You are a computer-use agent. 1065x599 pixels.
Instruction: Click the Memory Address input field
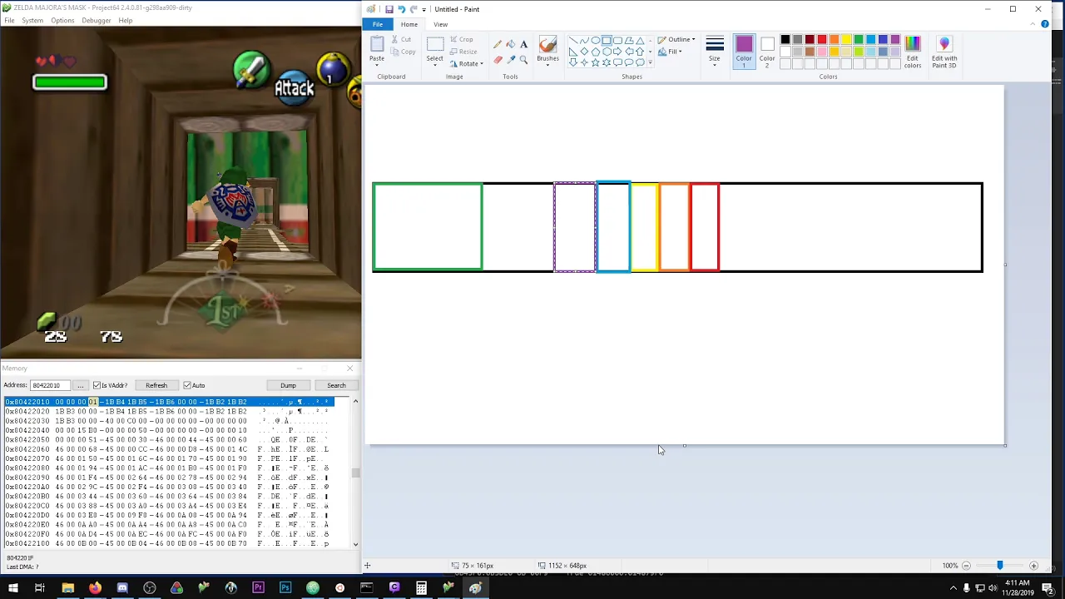pos(50,385)
